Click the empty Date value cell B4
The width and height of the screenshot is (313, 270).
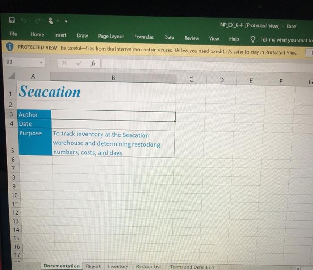(114, 126)
